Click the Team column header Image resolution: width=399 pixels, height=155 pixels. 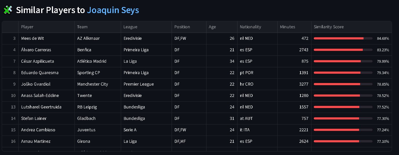(98, 27)
